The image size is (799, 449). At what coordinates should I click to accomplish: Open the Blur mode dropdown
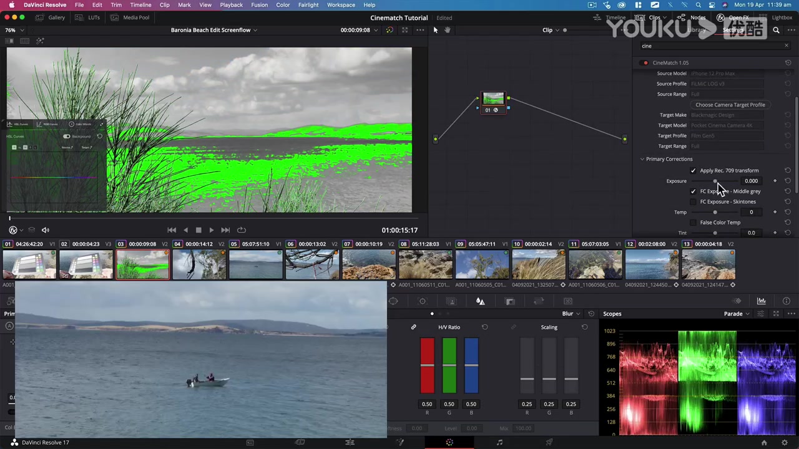(571, 314)
